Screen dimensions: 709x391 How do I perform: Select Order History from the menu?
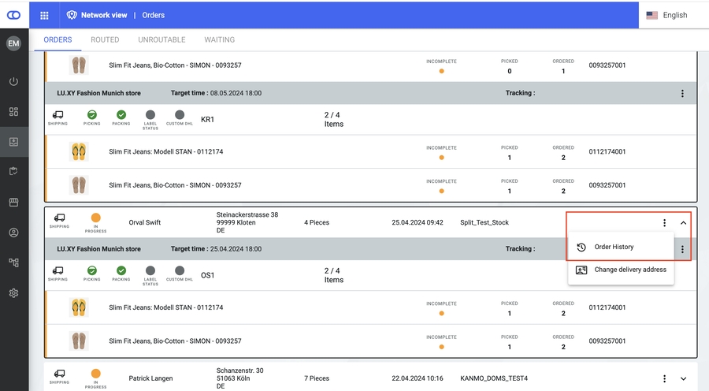point(614,248)
